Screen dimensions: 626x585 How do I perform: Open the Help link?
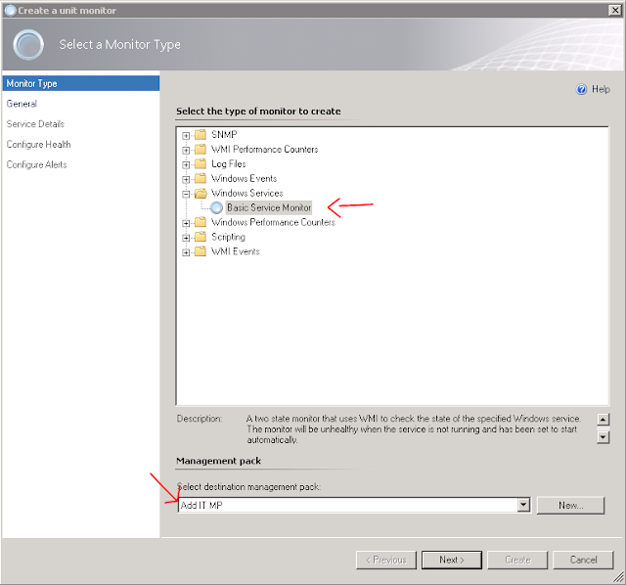tap(601, 89)
